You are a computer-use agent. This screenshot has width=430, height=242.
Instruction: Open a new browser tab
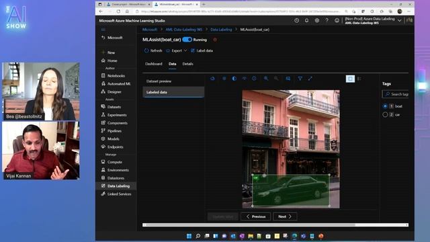click(204, 5)
